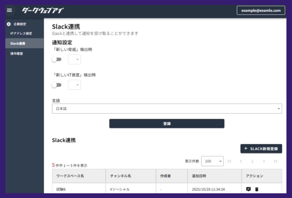The image size is (292, 198).
Task: Open the channel dropdown under 新しい脅威
Action: pos(74,59)
